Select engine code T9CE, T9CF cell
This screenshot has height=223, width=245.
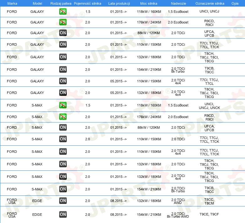[209, 214]
